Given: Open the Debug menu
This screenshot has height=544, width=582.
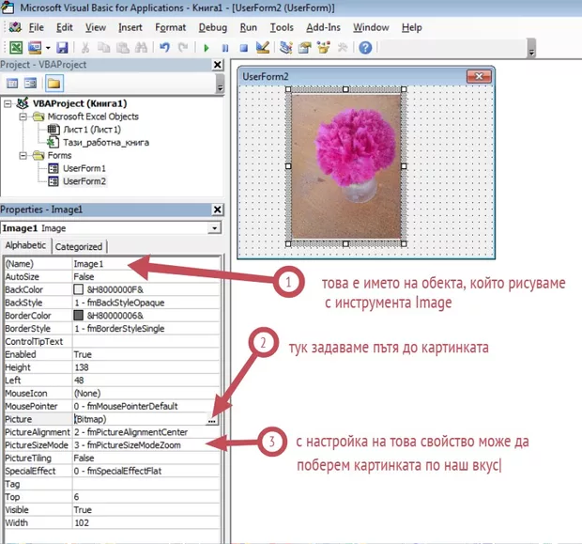Looking at the screenshot, I should pos(213,28).
